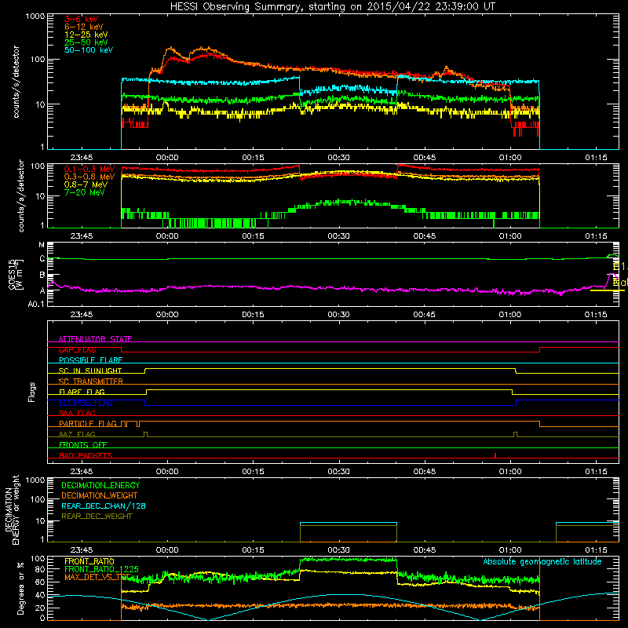Click the GOES15 W m-2 axis label
The height and width of the screenshot is (628, 628).
tap(16, 274)
